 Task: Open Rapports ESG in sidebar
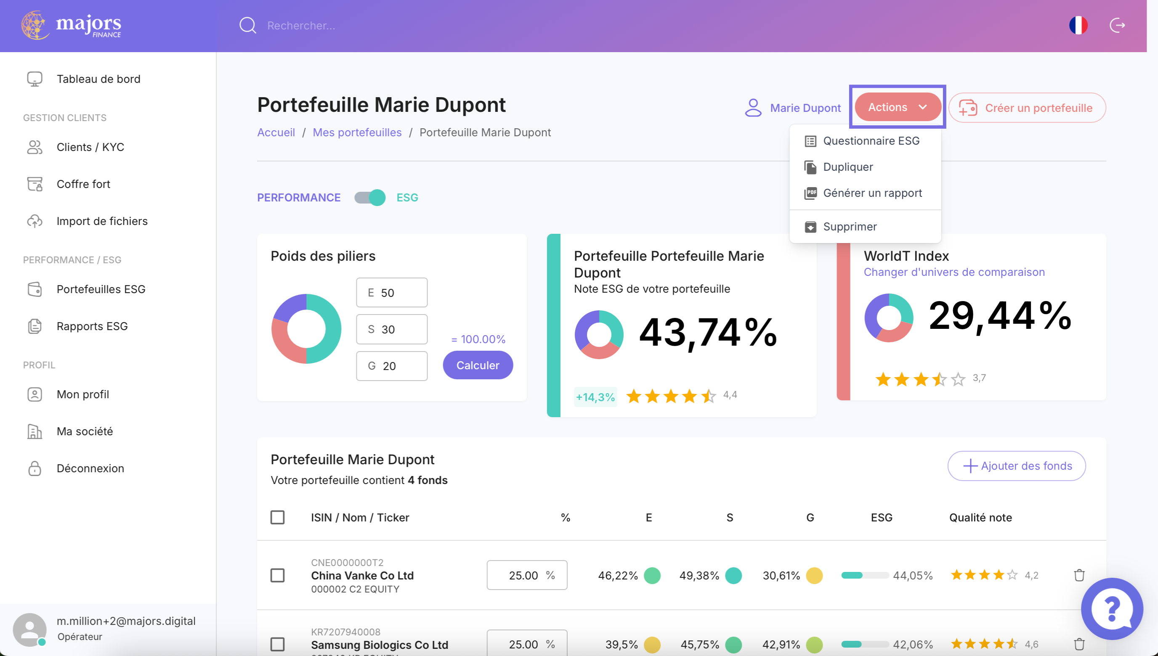click(x=92, y=326)
